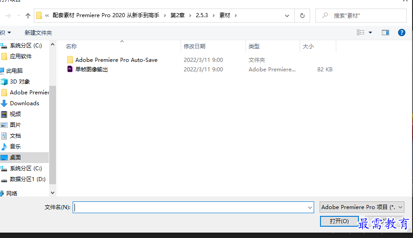This screenshot has width=413, height=238.
Task: Click the forward navigation arrow
Action: click(x=8, y=16)
